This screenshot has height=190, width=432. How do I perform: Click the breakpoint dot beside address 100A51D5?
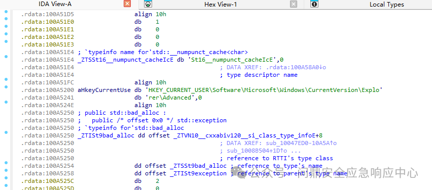click(6, 12)
